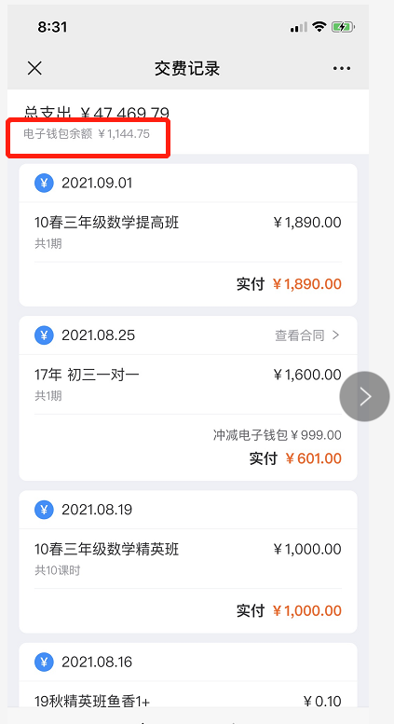Tap the 冲减电子钱包 ¥999.00 line
Viewport: 394px width, 724px height.
tap(278, 435)
